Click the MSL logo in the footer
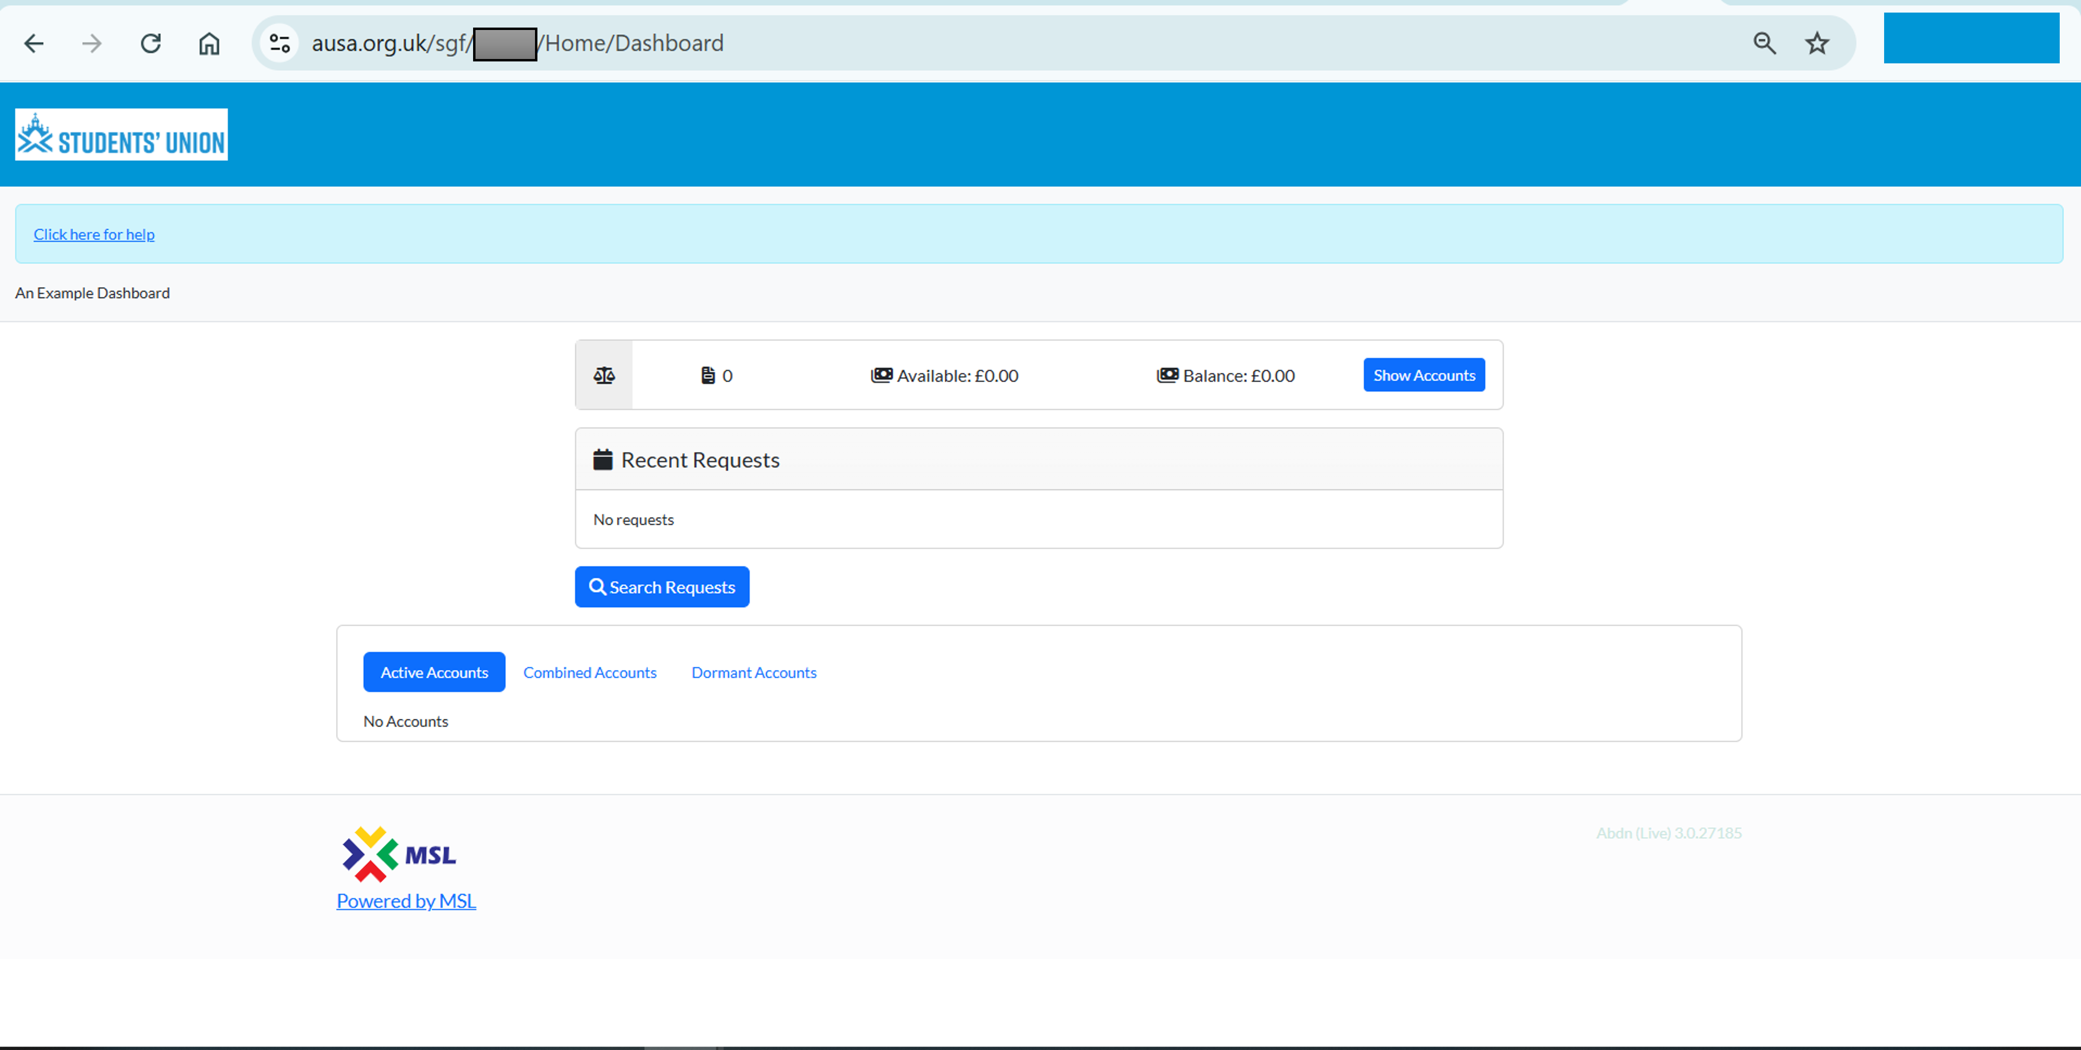The height and width of the screenshot is (1050, 2081). (x=399, y=854)
